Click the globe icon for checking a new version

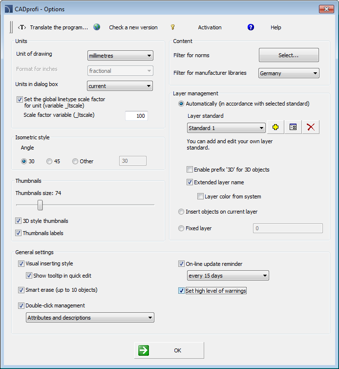point(97,27)
